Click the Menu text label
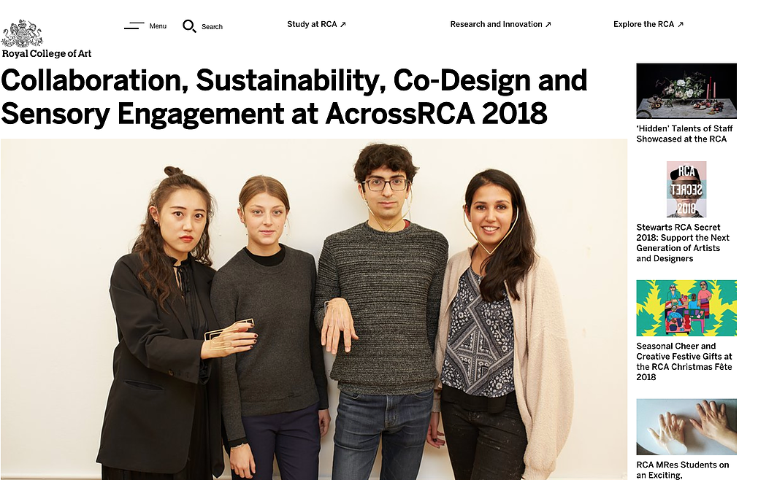The image size is (777, 480). pos(158,26)
